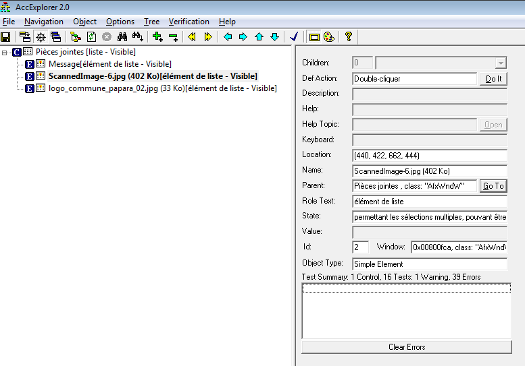Click the Role Text élément de liste field

click(x=430, y=202)
